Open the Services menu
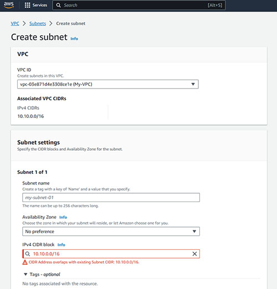 (x=36, y=5)
